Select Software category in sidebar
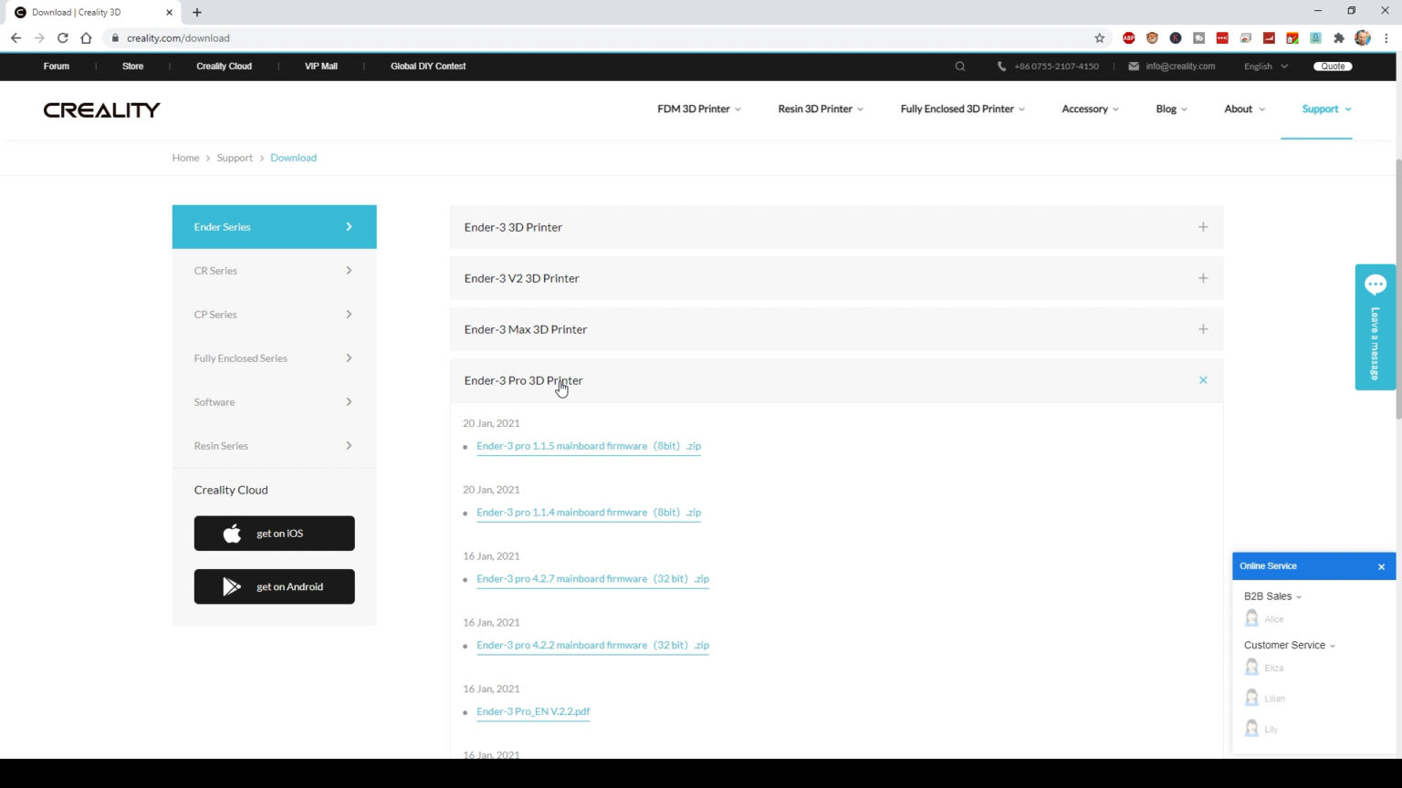 [274, 402]
